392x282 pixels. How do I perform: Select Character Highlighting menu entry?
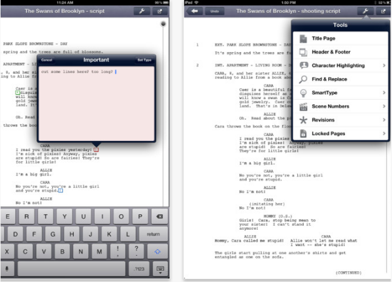tap(340, 65)
